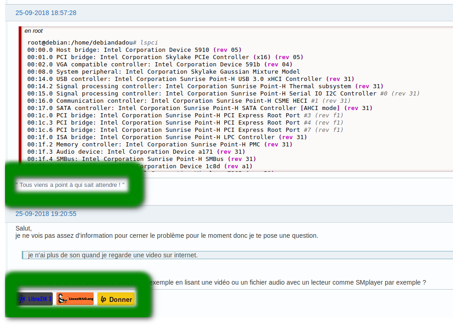
Task: Click the 00:1c.6 PCI Express Root Port #7 line
Action: 185,130
